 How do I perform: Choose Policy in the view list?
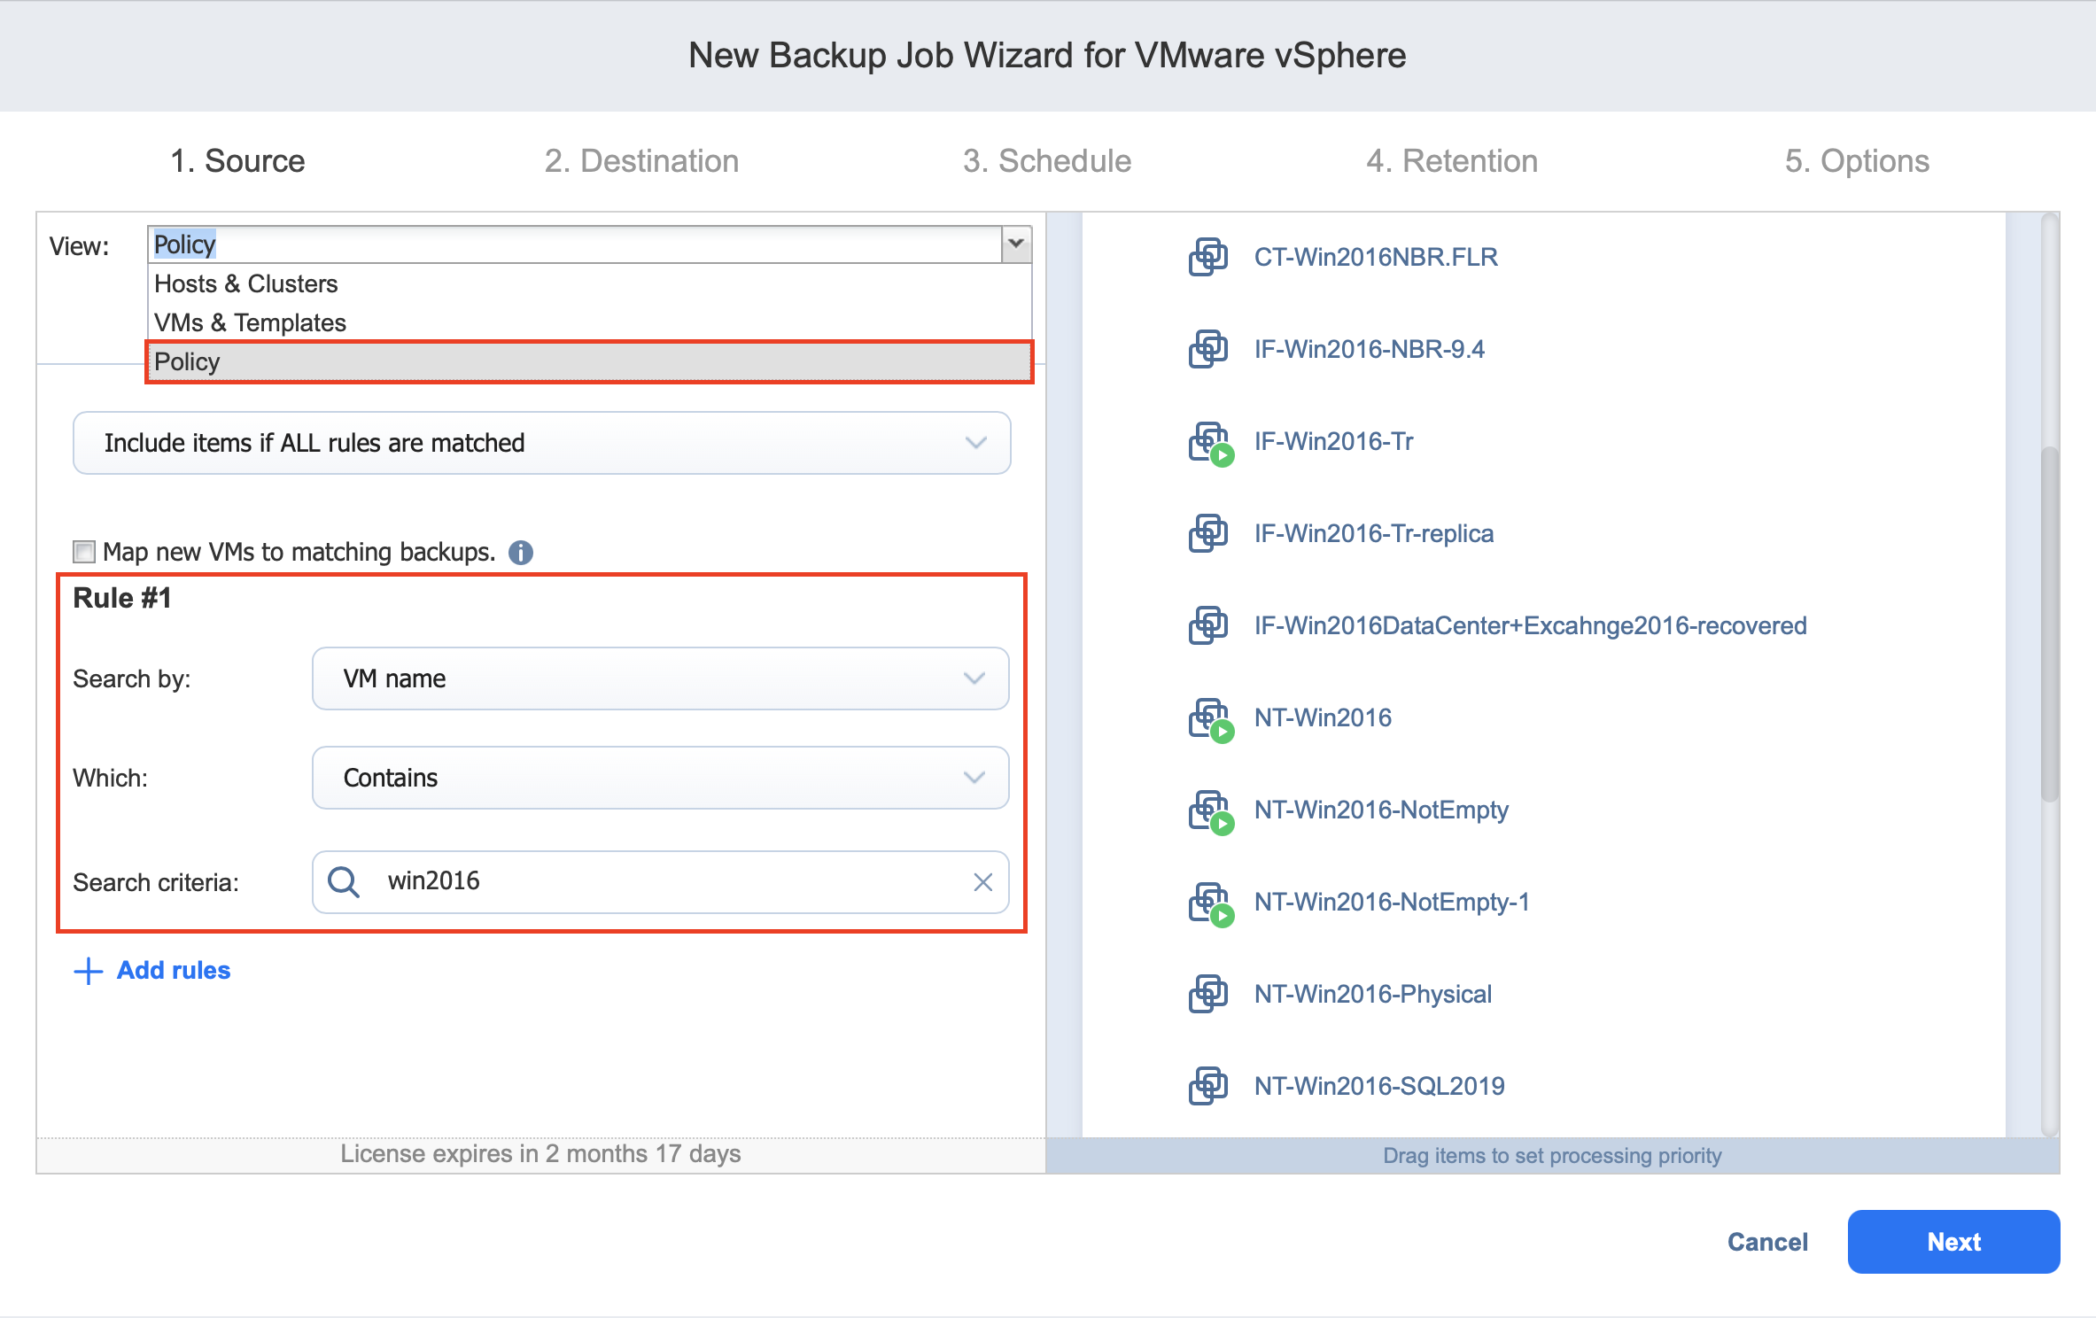589,361
